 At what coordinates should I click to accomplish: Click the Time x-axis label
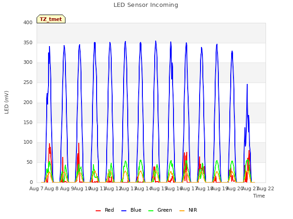259,196
